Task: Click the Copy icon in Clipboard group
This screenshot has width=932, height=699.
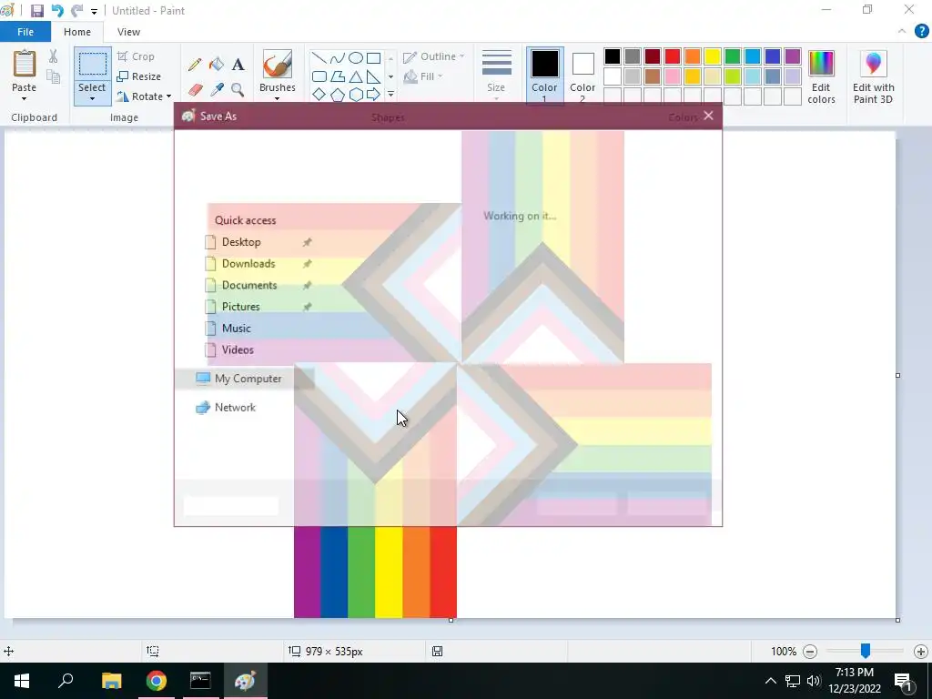Action: 53,76
